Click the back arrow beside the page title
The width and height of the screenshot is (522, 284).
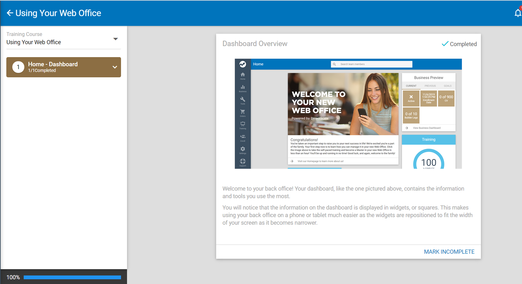tap(10, 13)
